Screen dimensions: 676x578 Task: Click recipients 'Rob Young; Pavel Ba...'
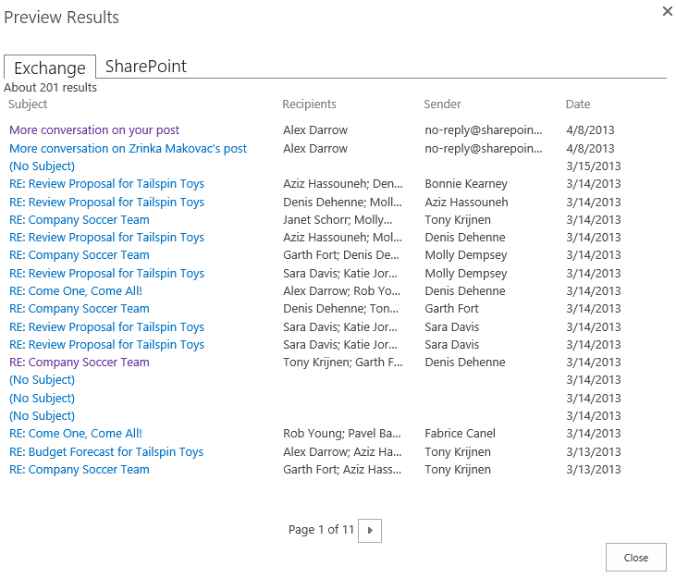342,433
